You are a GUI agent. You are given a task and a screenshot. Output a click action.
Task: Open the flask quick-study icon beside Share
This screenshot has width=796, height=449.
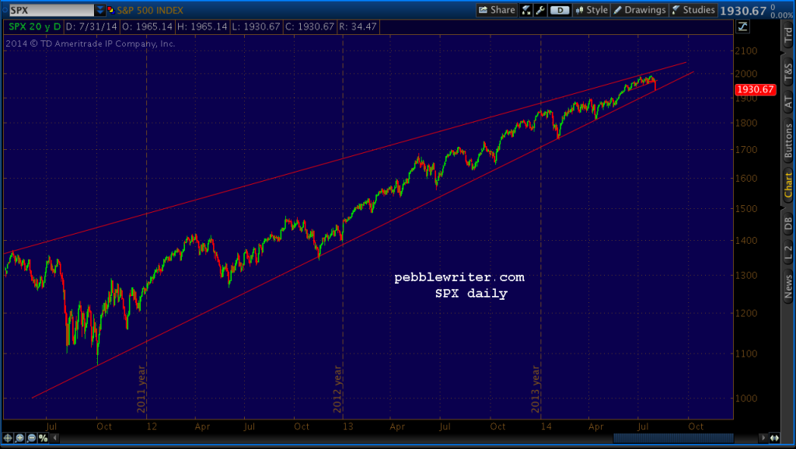click(x=526, y=10)
